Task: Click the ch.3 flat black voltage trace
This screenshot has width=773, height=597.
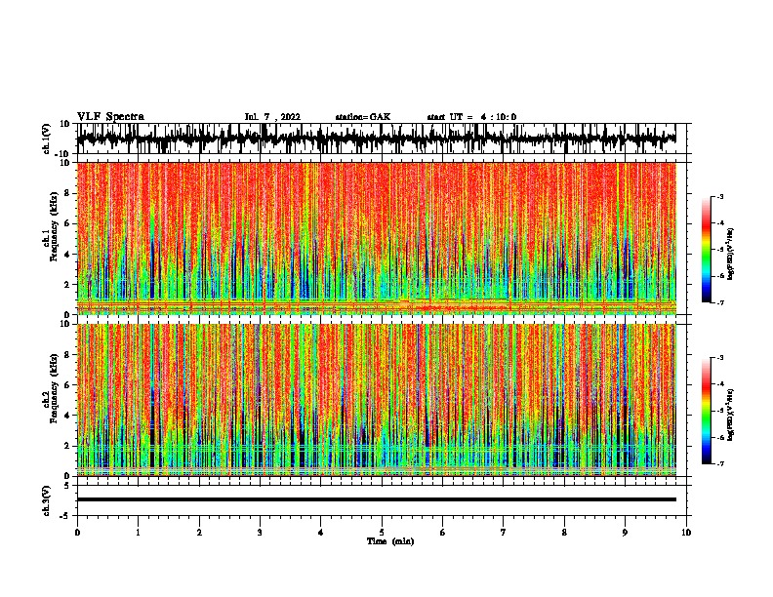Action: pos(376,499)
